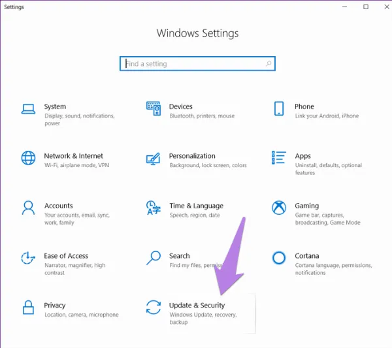This screenshot has width=392, height=348.
Task: Click the Search magnifier category icon
Action: pyautogui.click(x=154, y=258)
